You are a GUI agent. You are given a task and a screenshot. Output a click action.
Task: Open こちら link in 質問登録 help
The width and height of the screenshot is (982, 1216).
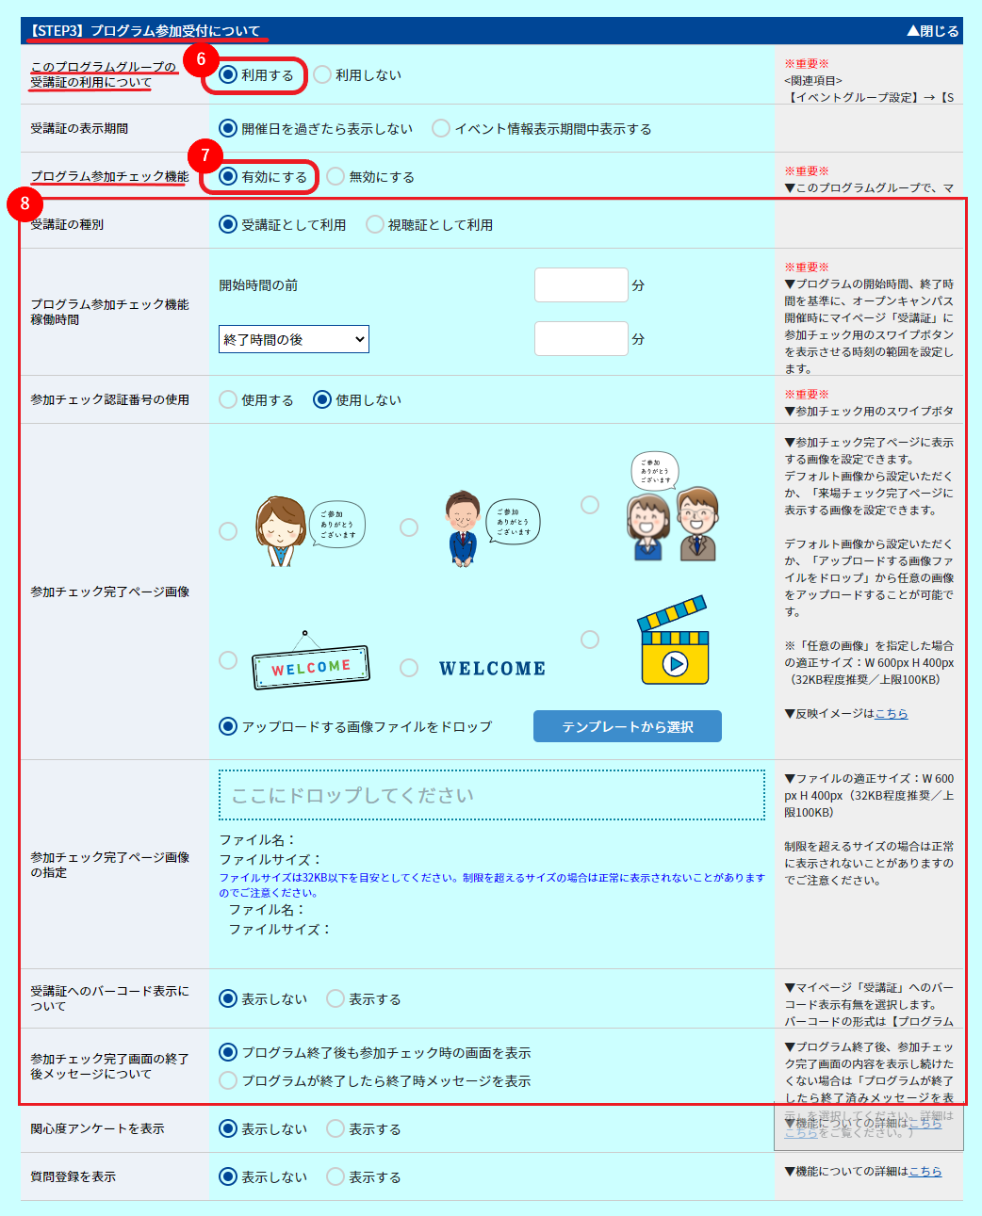925,1171
